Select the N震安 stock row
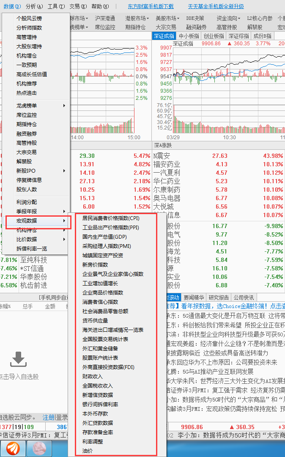 pos(218,156)
